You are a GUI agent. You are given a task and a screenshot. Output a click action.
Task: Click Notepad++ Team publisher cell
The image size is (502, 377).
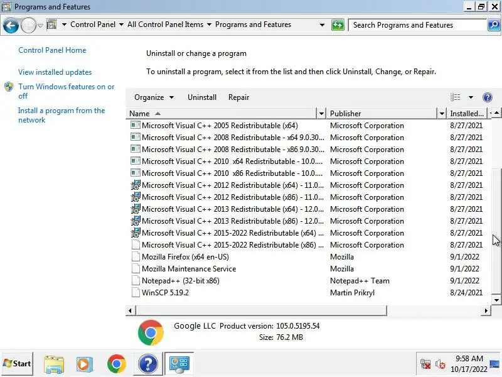[360, 281]
